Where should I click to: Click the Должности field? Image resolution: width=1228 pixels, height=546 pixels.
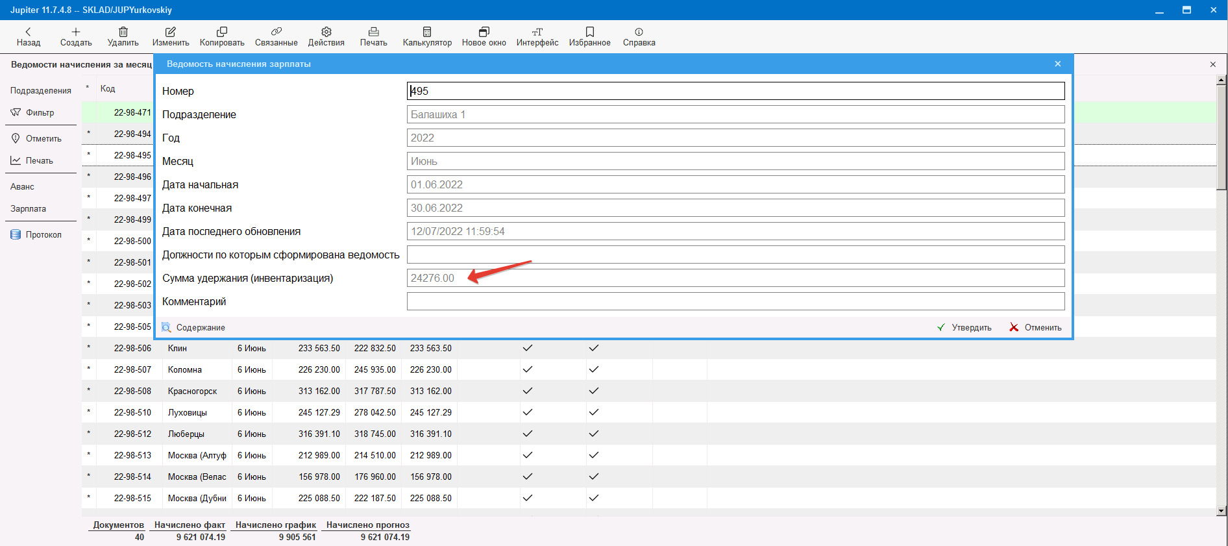pyautogui.click(x=735, y=254)
